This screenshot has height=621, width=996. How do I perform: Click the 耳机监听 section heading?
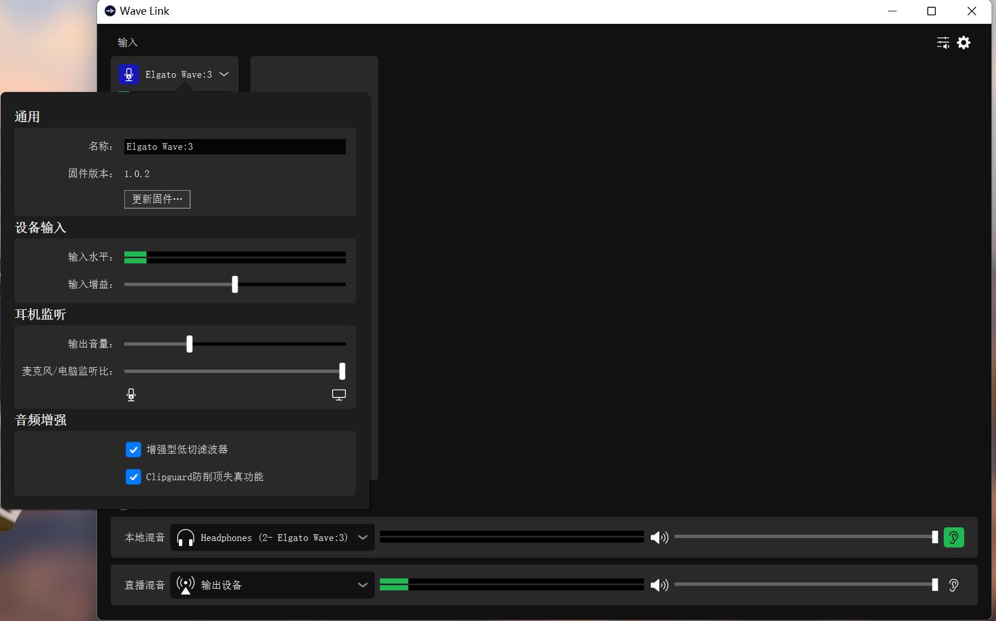(40, 314)
